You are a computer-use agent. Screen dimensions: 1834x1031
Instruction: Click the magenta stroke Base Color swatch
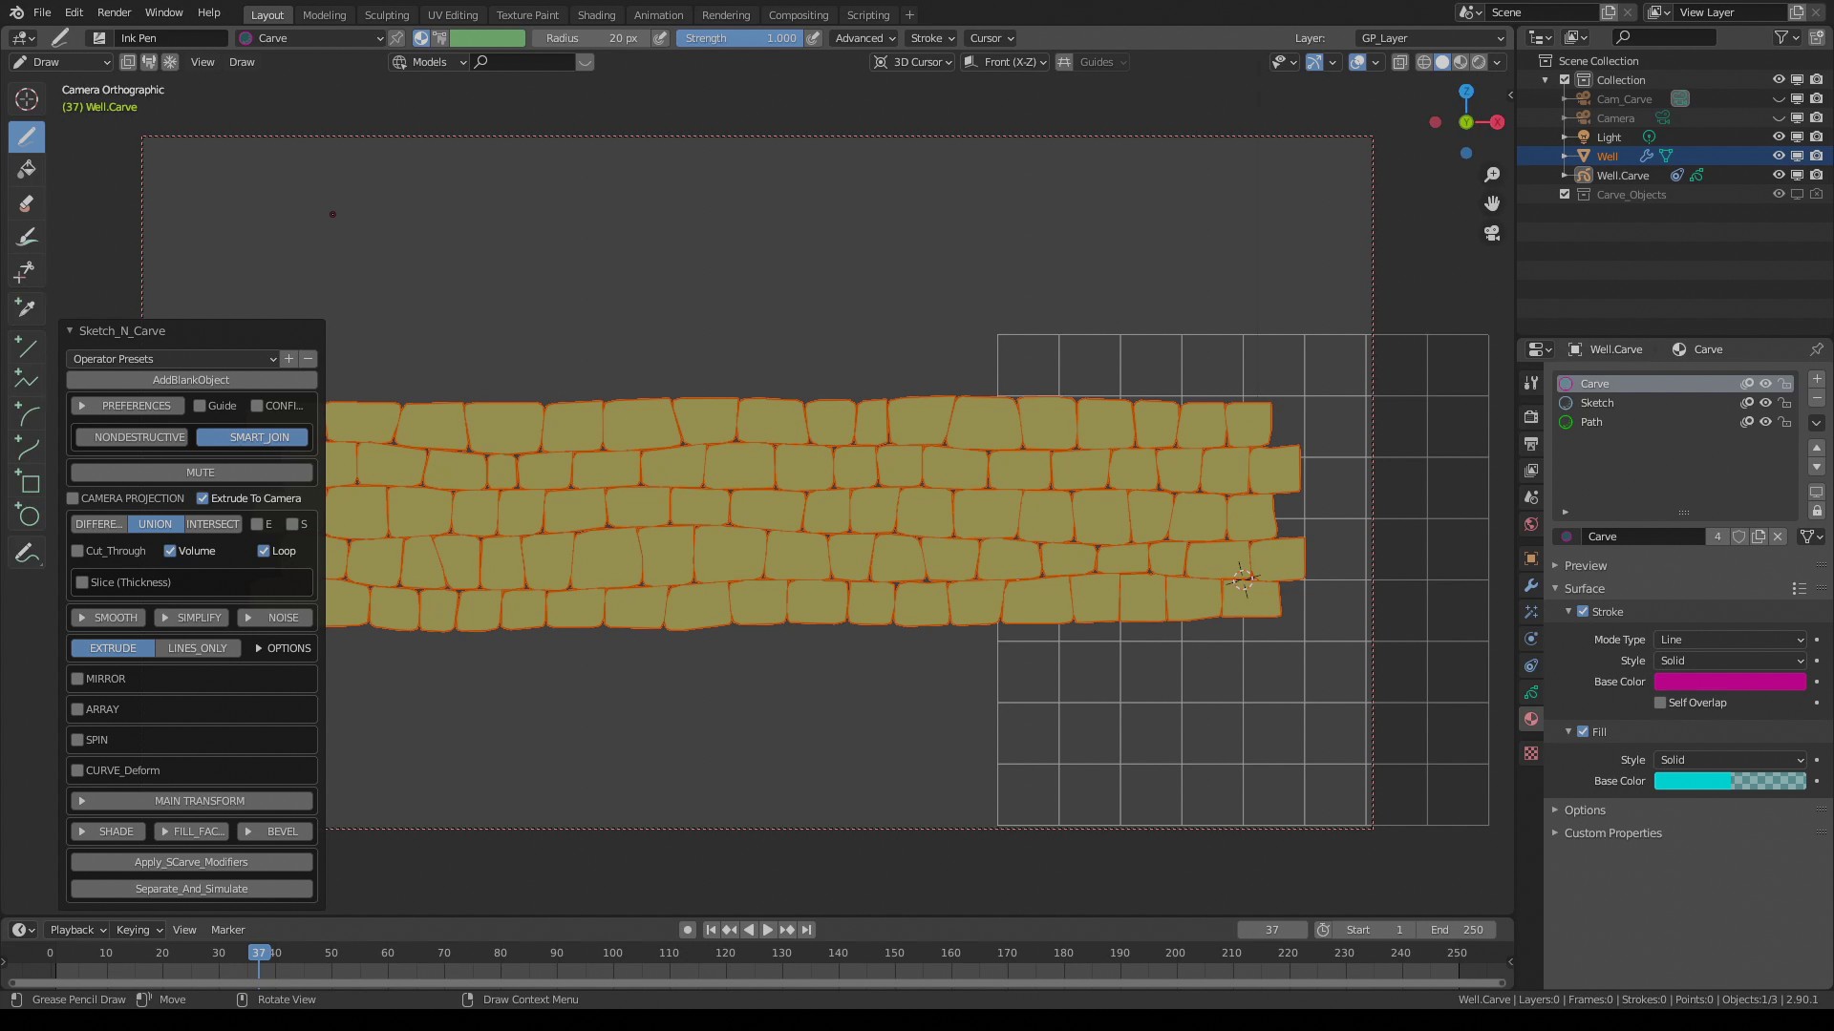(x=1730, y=682)
